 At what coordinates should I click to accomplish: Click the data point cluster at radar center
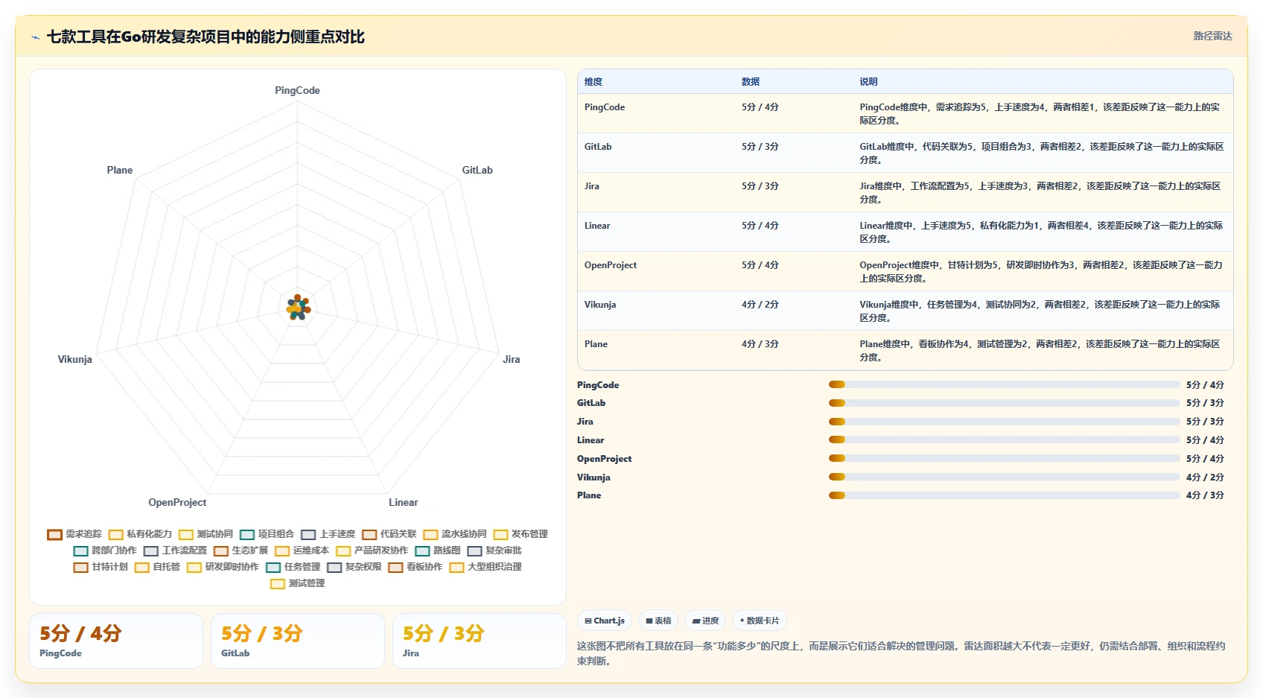[x=298, y=307]
